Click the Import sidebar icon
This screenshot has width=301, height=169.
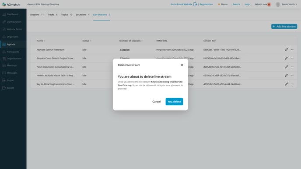[4, 80]
